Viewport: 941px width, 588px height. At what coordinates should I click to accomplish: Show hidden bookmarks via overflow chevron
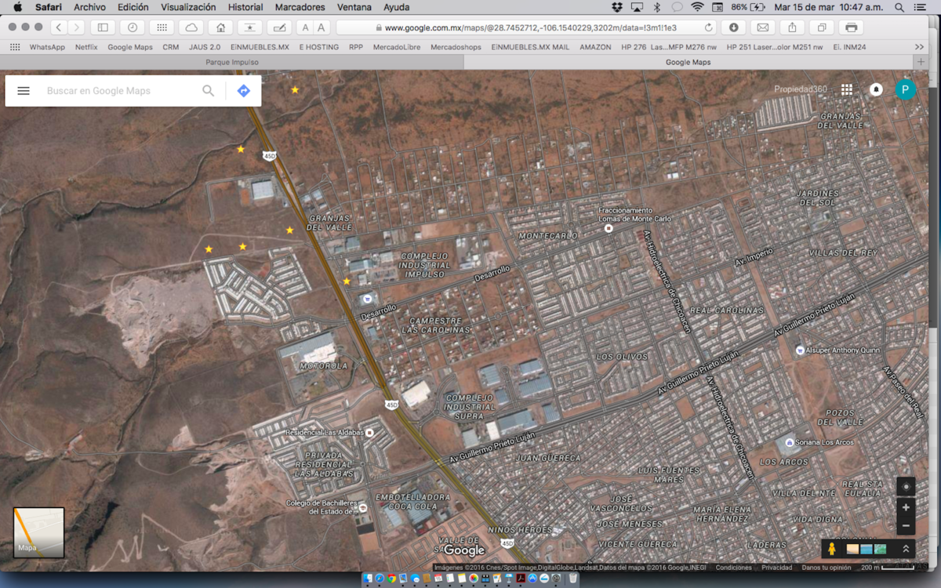919,47
